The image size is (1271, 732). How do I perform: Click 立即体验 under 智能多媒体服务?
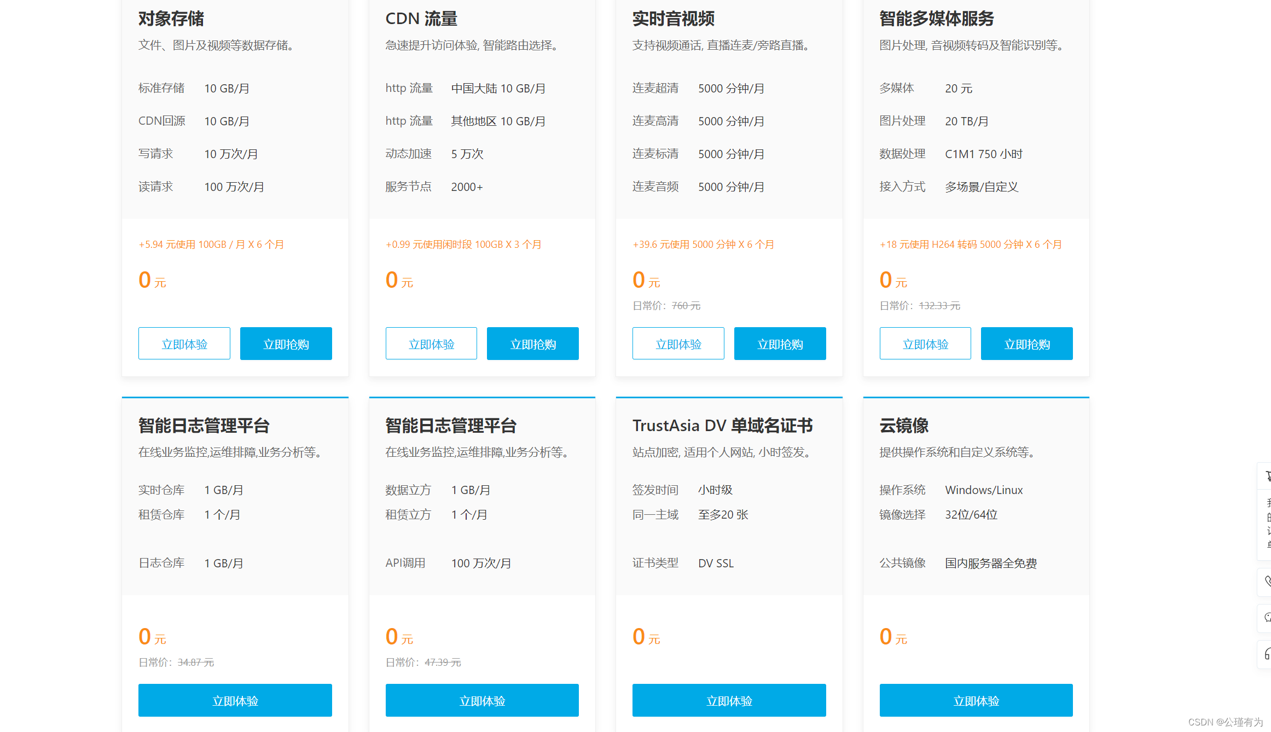[925, 344]
